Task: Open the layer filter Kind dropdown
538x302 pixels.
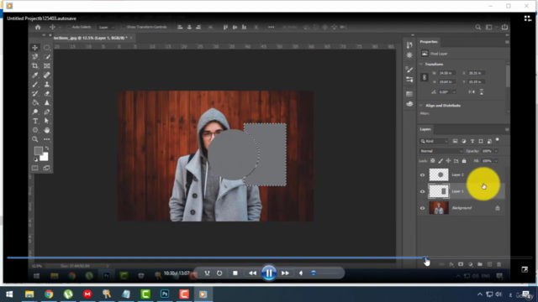Action: (x=434, y=141)
